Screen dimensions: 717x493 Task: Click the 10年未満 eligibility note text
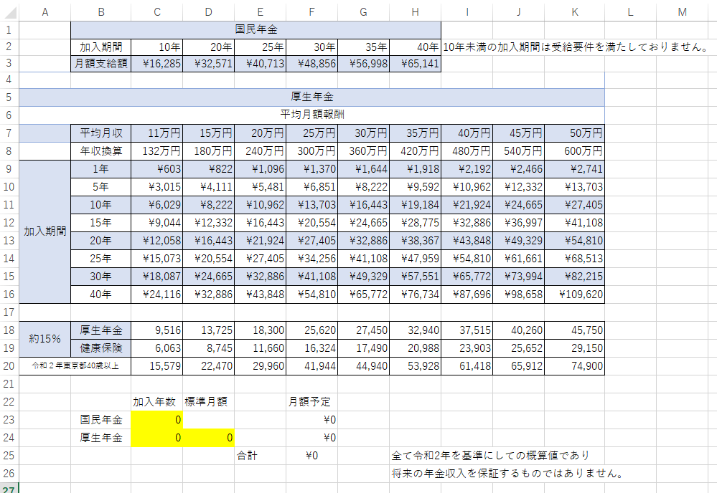coord(572,47)
